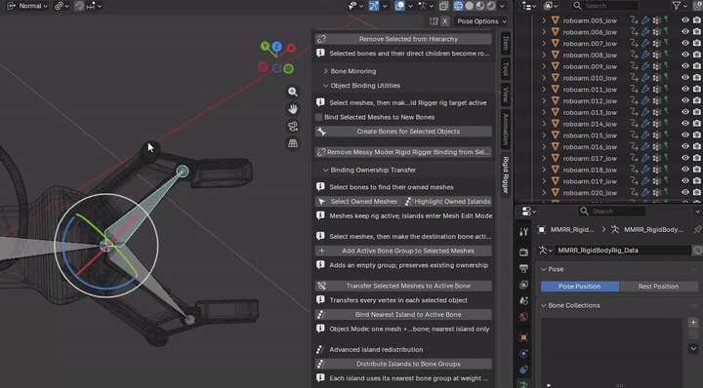This screenshot has height=388, width=703.
Task: Switch to the Tool sidebar tab
Action: coord(506,69)
